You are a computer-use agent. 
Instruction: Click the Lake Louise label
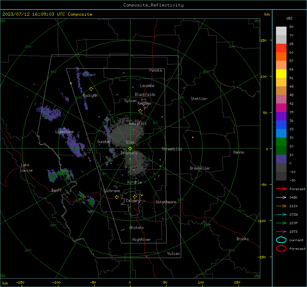[x=26, y=168]
